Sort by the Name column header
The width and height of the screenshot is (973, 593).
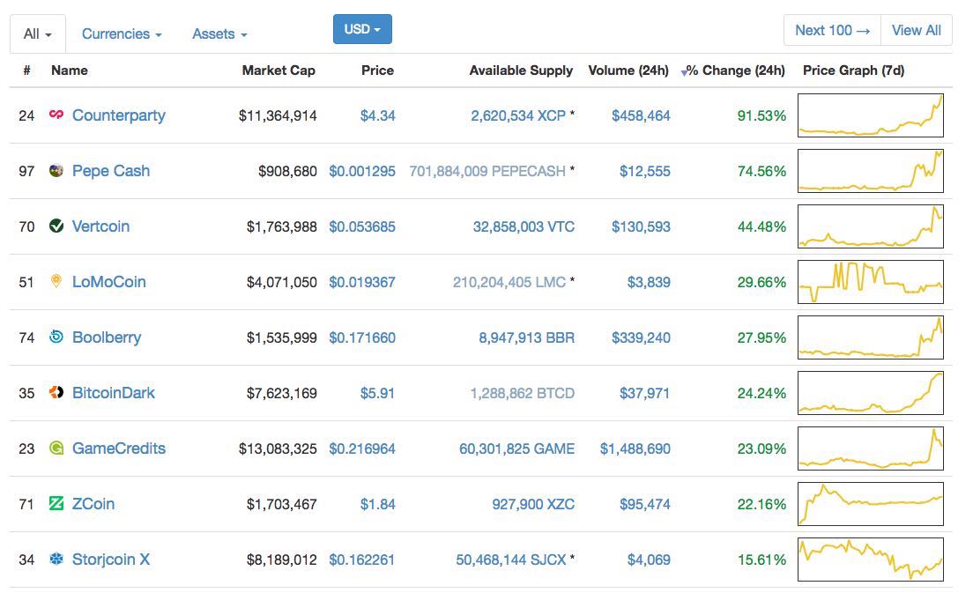tap(70, 70)
